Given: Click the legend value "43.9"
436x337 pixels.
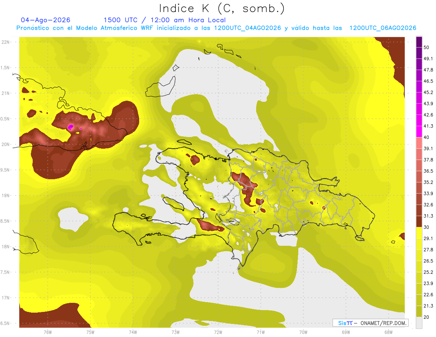Looking at the screenshot, I should click(x=428, y=104).
